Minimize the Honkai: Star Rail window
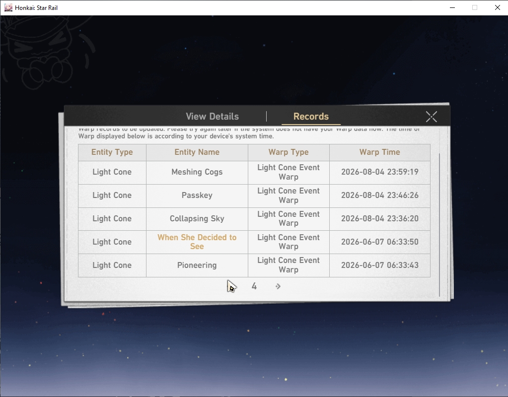The height and width of the screenshot is (397, 508). 452,7
